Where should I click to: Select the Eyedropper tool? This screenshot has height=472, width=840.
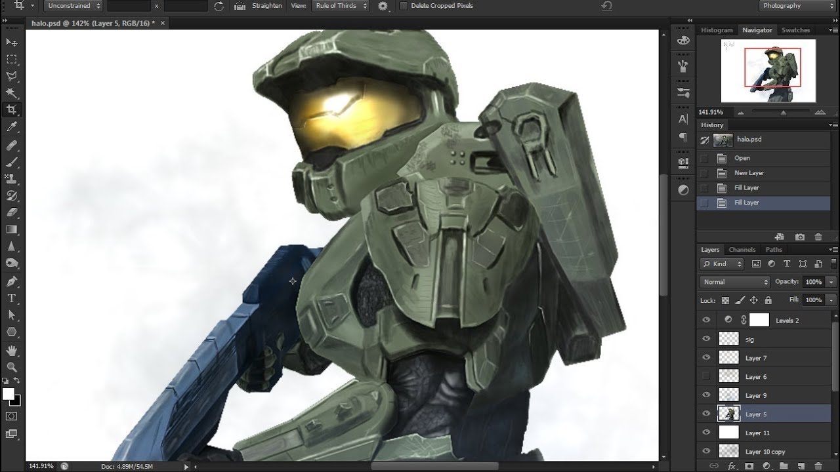[x=11, y=127]
